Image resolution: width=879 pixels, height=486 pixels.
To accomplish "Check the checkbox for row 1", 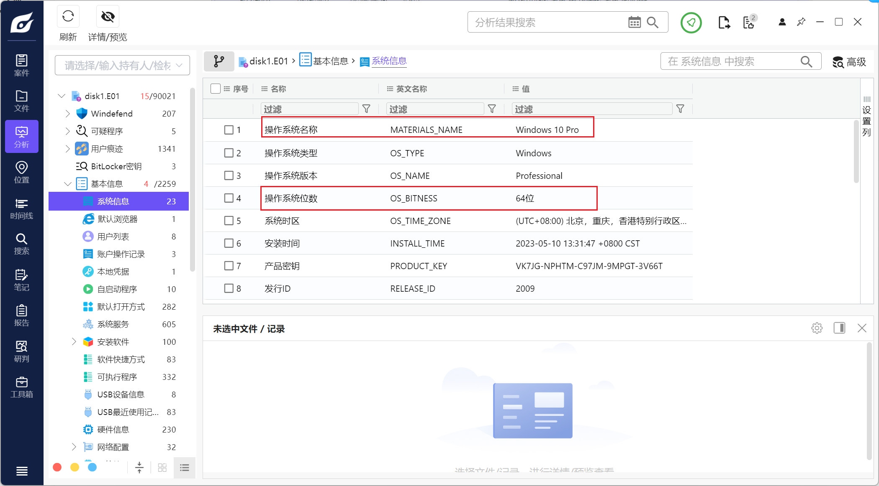I will (229, 130).
